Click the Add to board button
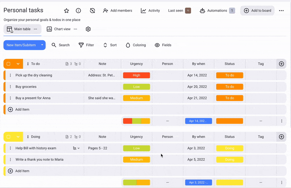Image resolution: width=291 pixels, height=188 pixels. [x=257, y=11]
